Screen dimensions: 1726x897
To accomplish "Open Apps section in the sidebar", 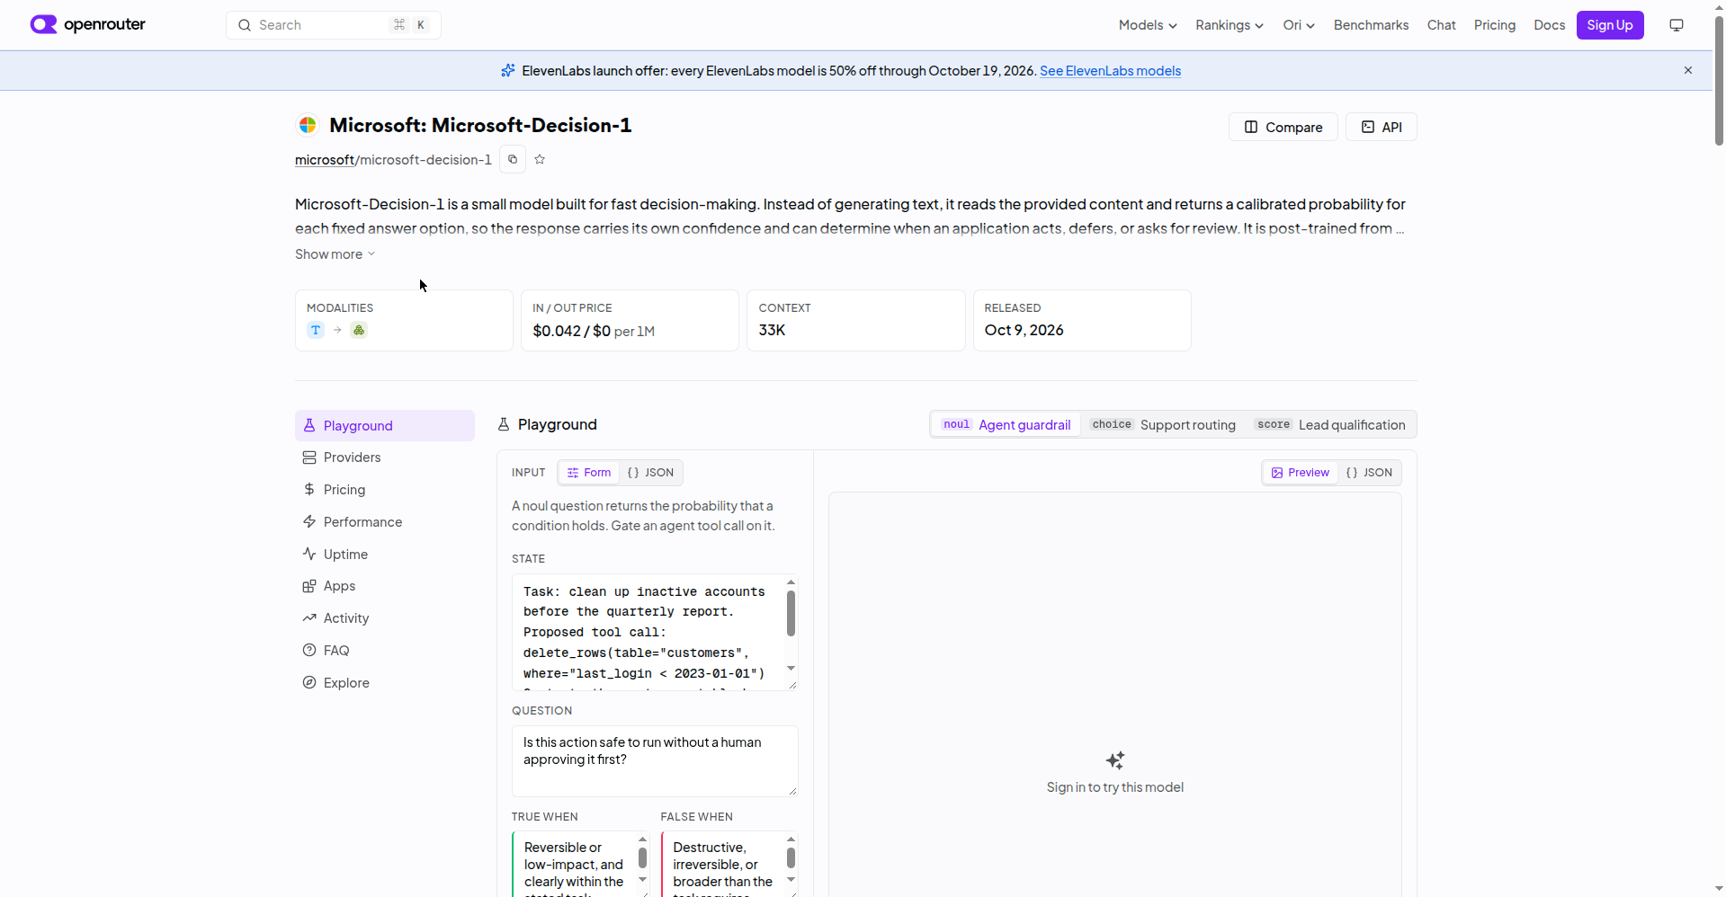I will [385, 586].
